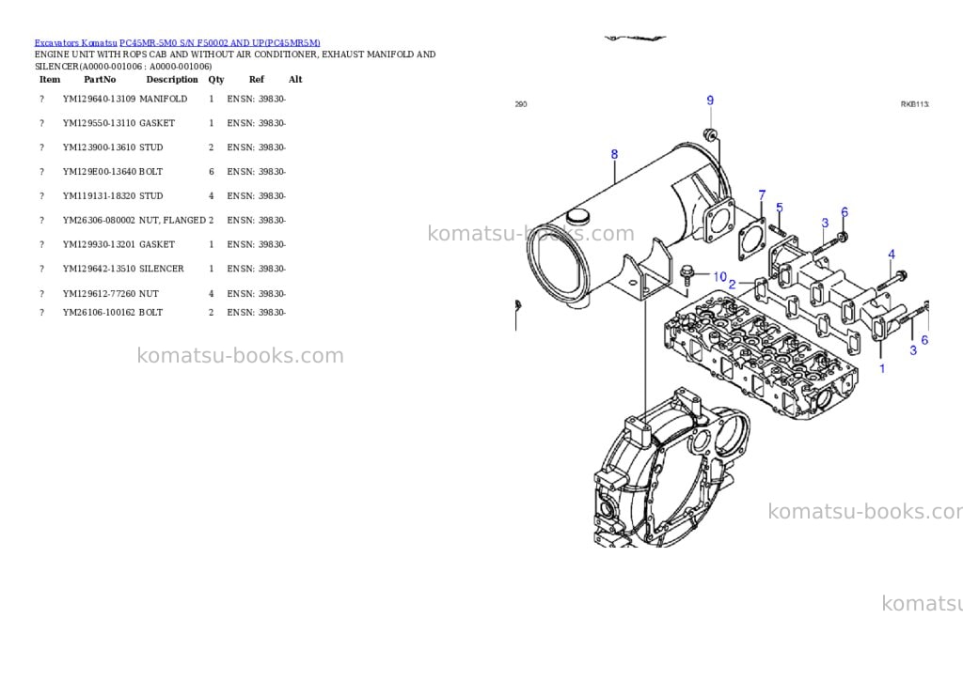Click the PartNo column header

point(100,80)
